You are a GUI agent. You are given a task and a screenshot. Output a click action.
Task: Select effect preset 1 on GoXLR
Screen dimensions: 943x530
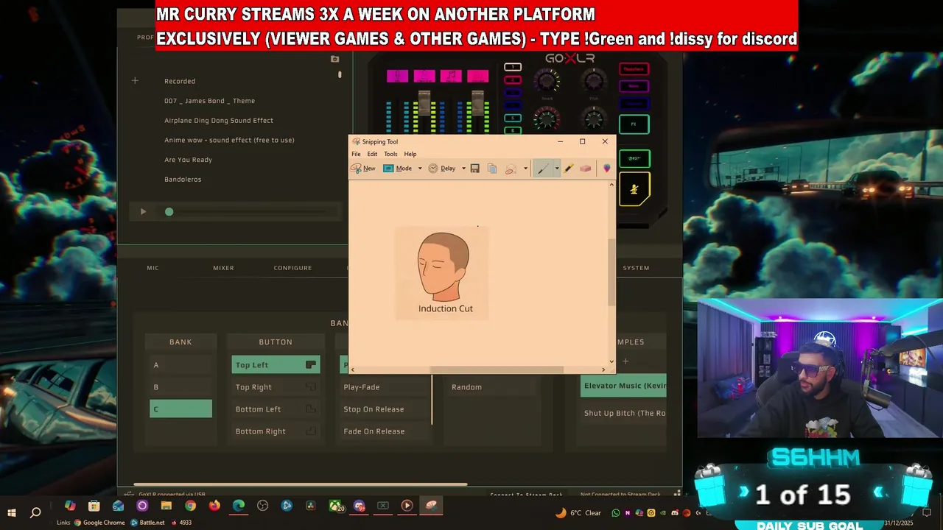tap(513, 68)
